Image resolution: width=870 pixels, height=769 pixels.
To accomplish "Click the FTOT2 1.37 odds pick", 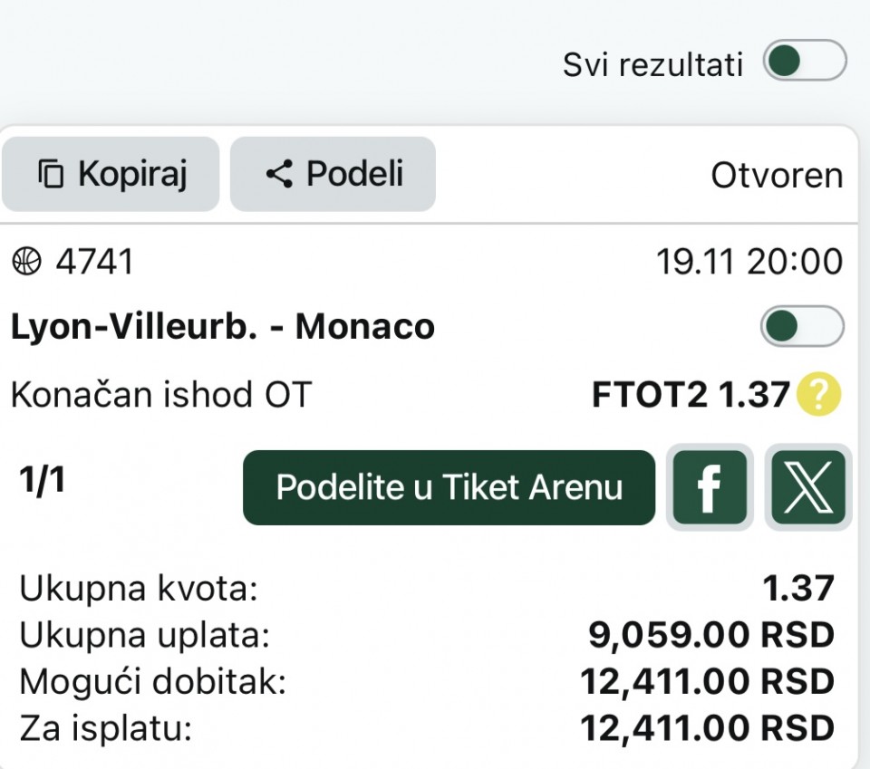I will tap(690, 395).
